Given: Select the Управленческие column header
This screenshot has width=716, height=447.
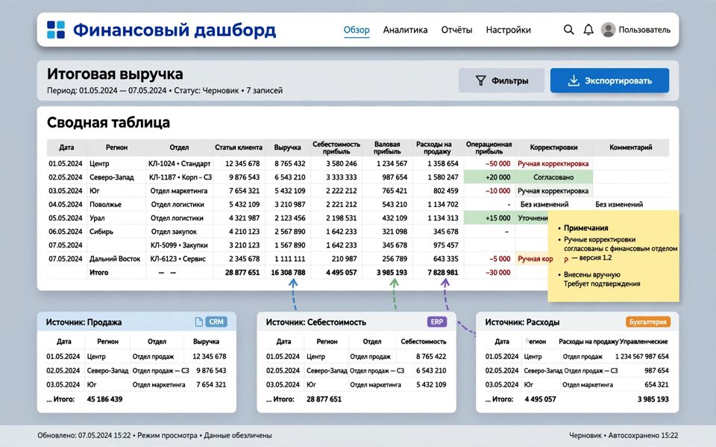Looking at the screenshot, I should tap(644, 341).
